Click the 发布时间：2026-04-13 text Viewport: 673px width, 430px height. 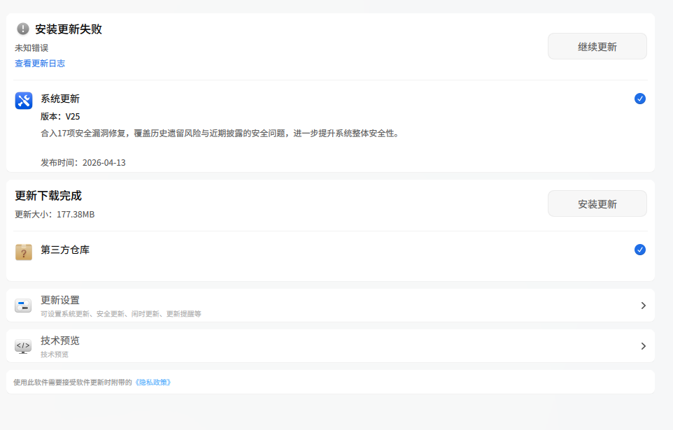point(83,163)
